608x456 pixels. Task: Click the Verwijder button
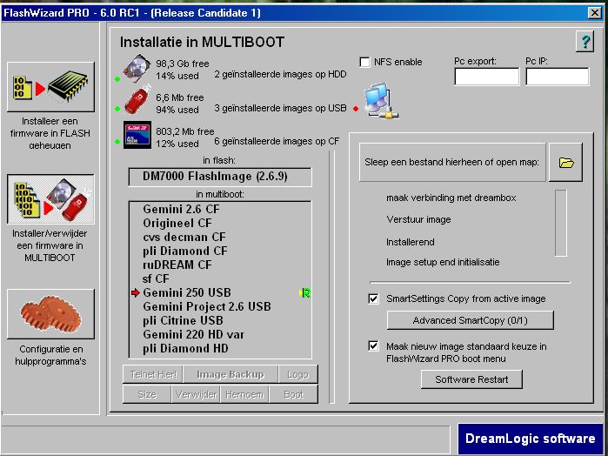coord(196,394)
